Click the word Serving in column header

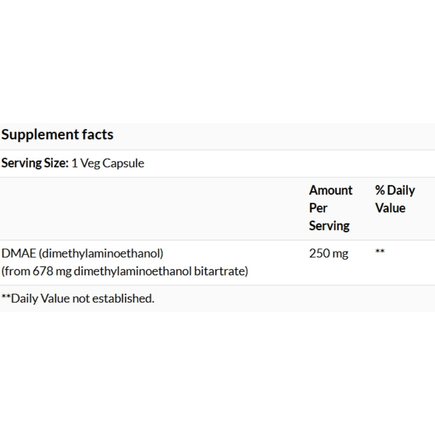(330, 226)
